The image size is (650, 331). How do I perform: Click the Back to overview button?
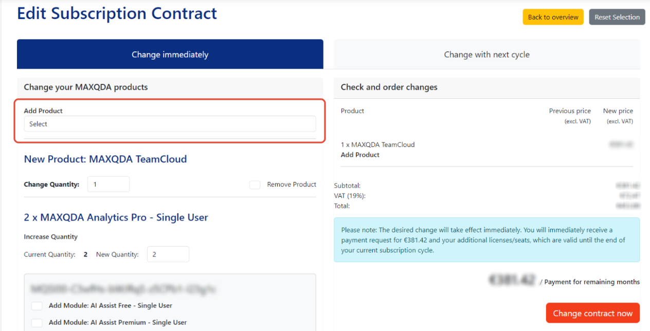[553, 17]
